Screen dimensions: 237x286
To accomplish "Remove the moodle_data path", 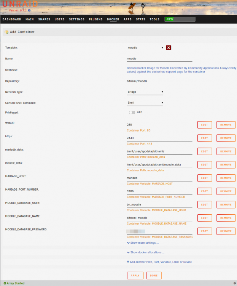I will click(226, 165).
